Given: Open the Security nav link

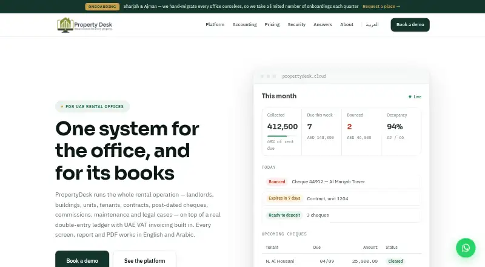Looking at the screenshot, I should coord(296,24).
